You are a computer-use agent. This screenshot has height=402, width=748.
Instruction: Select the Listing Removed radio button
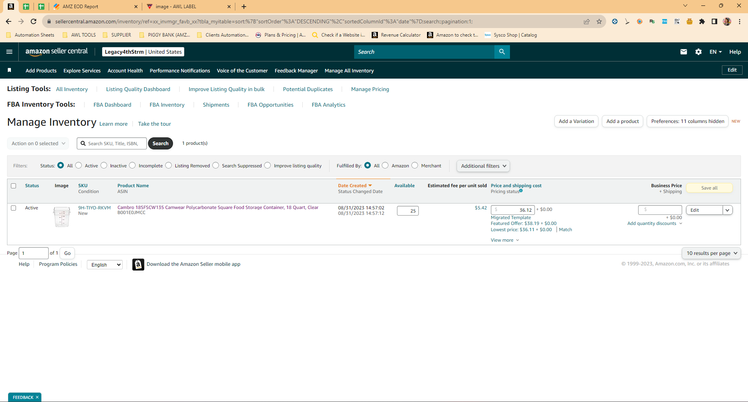pyautogui.click(x=169, y=165)
